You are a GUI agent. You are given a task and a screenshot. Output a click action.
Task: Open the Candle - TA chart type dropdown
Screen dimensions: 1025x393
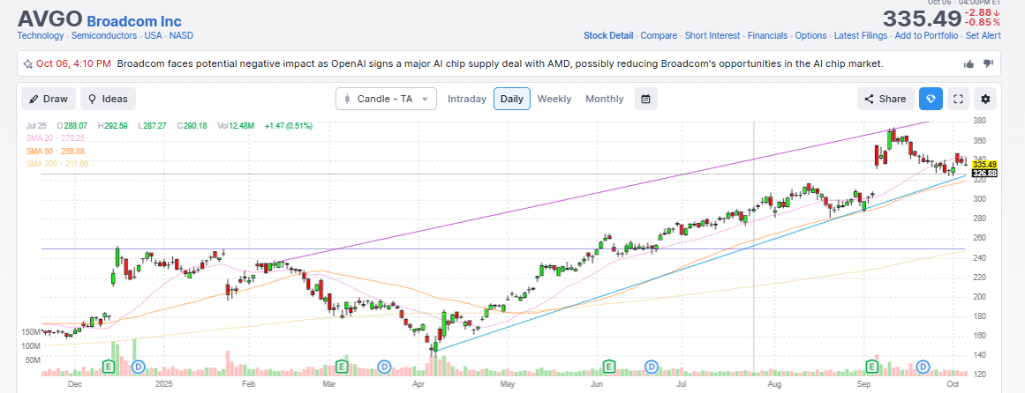pyautogui.click(x=386, y=100)
